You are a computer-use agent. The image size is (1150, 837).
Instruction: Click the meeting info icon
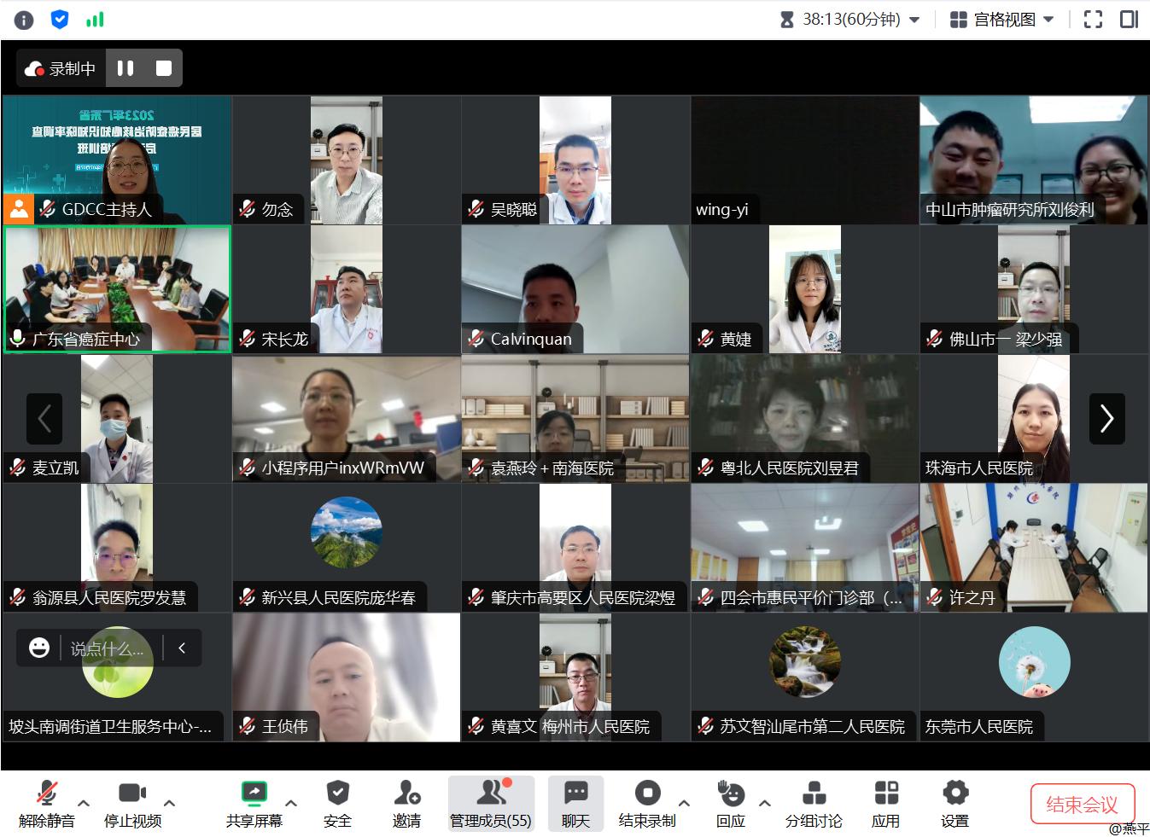[24, 20]
